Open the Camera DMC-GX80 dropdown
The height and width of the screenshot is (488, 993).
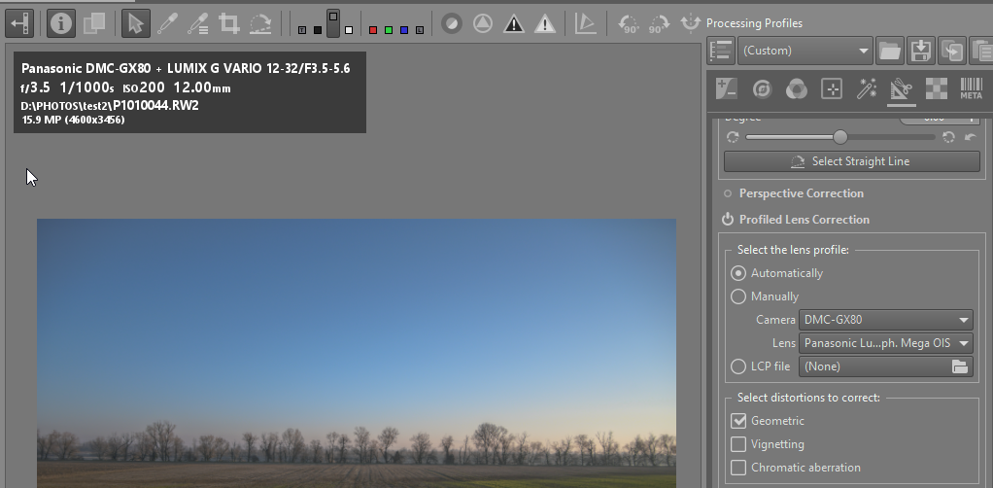pyautogui.click(x=885, y=320)
